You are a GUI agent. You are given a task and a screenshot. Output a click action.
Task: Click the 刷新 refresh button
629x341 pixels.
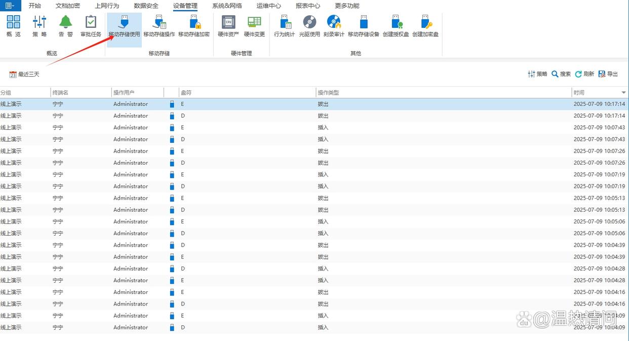click(x=584, y=74)
